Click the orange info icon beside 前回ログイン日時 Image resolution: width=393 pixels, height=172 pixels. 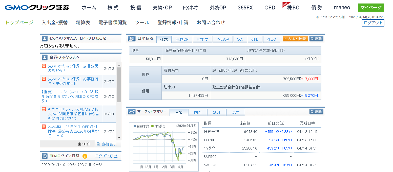coord(85,156)
